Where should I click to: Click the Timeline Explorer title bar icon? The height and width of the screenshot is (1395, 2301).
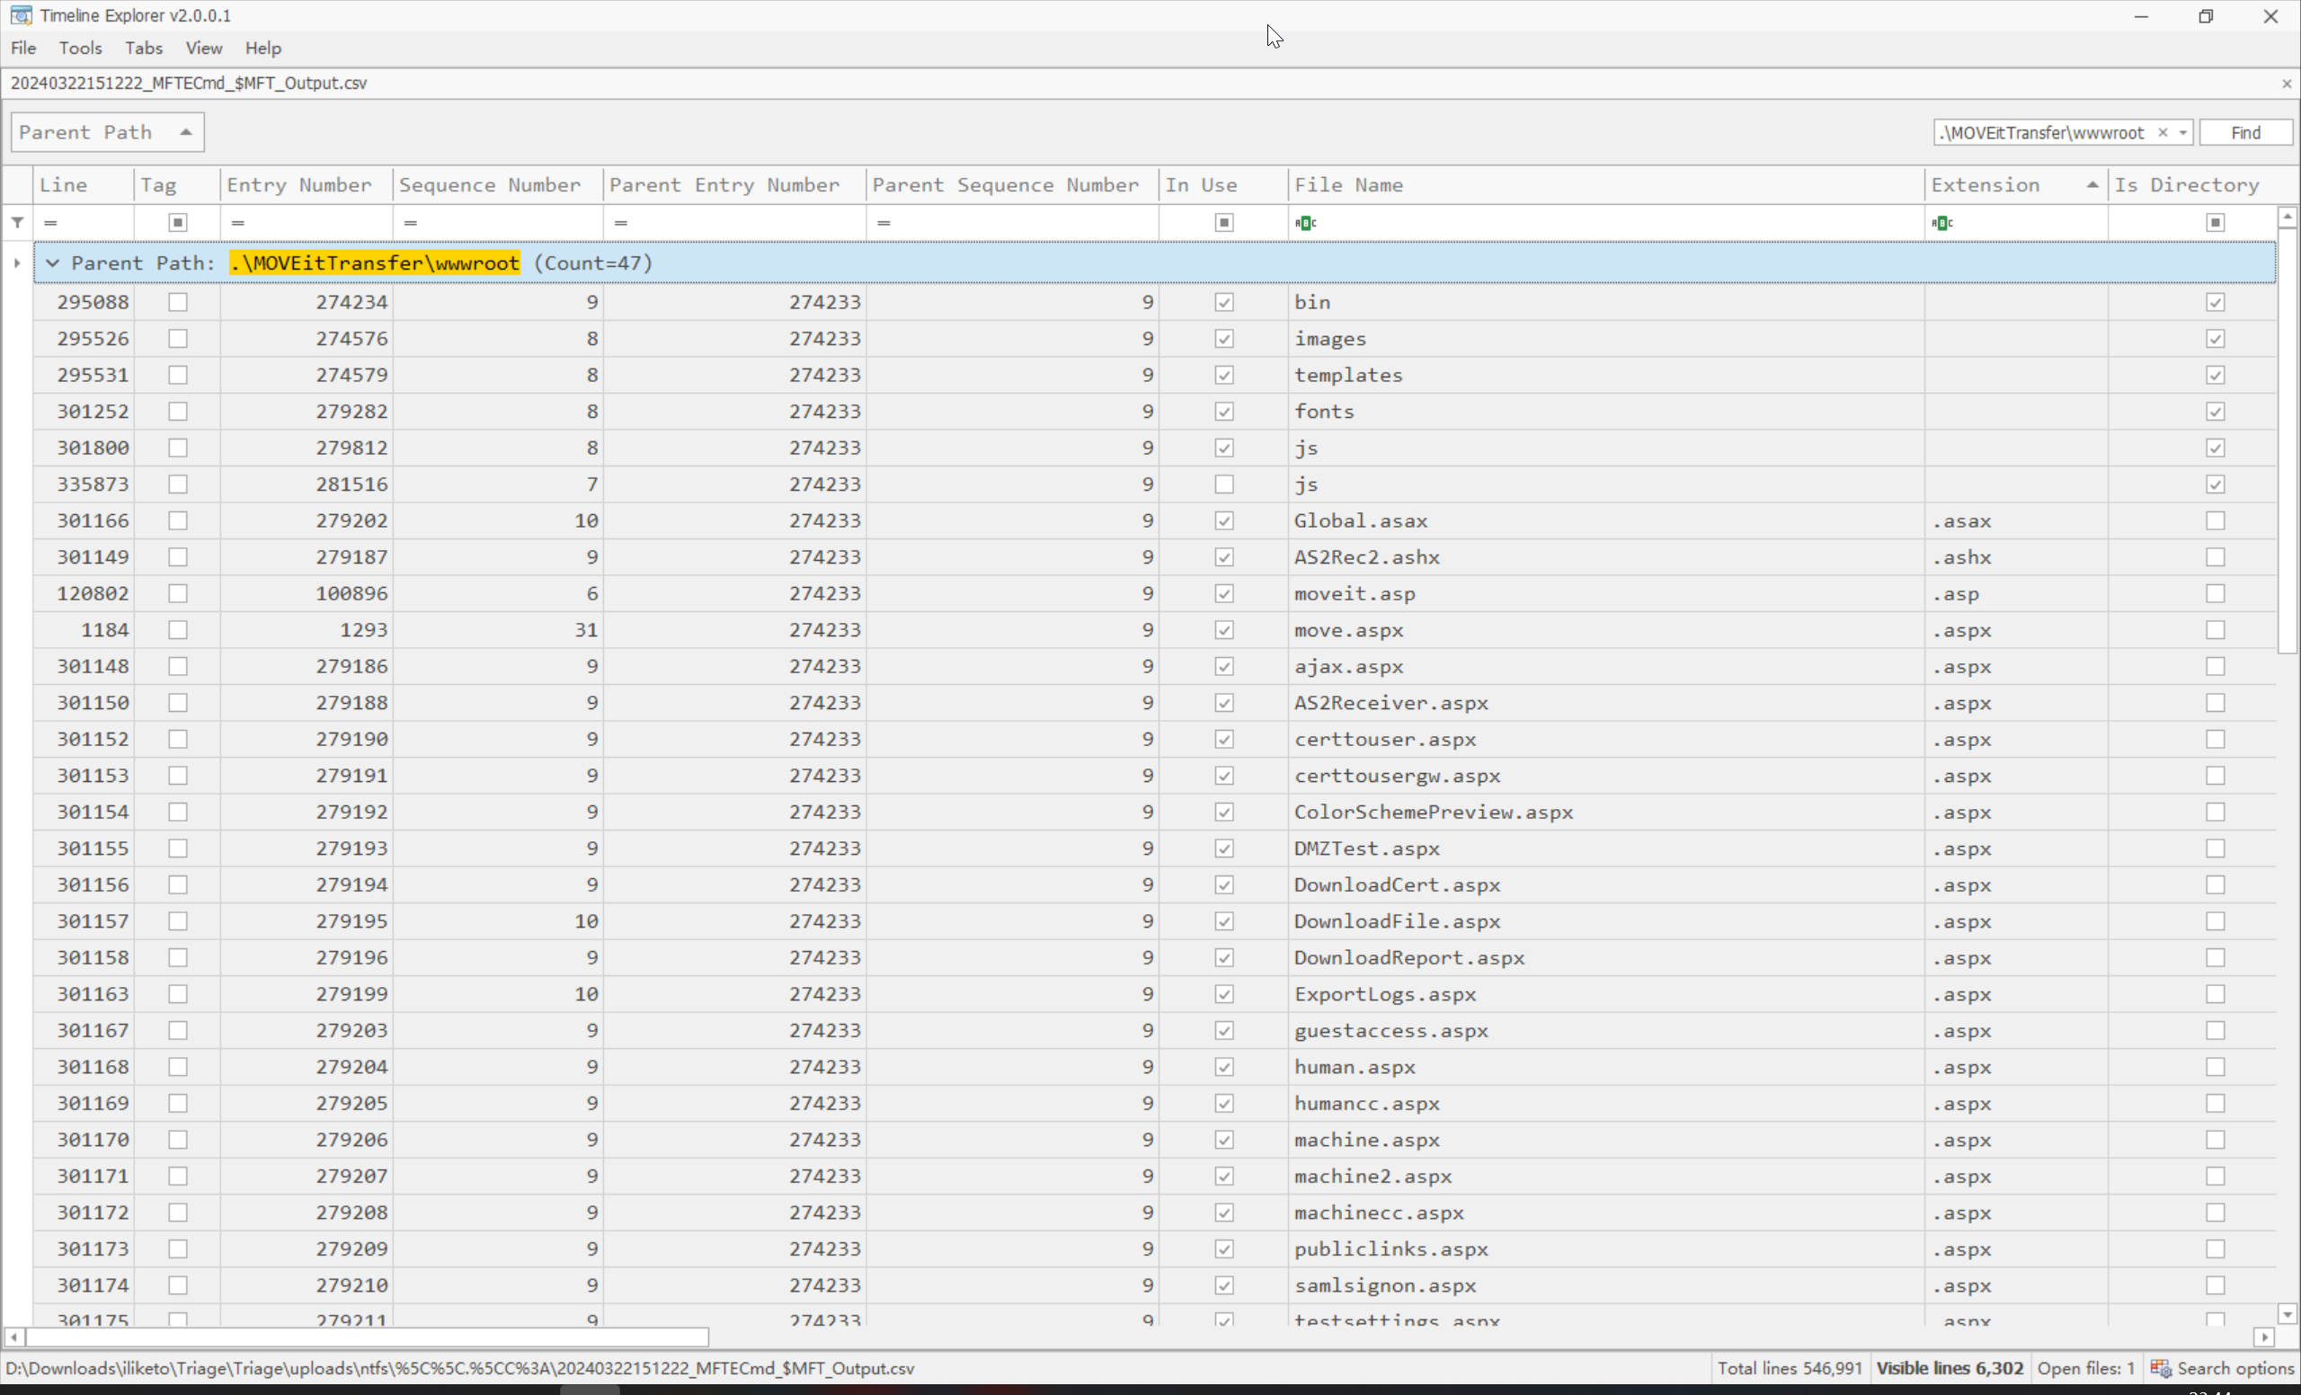coord(21,15)
